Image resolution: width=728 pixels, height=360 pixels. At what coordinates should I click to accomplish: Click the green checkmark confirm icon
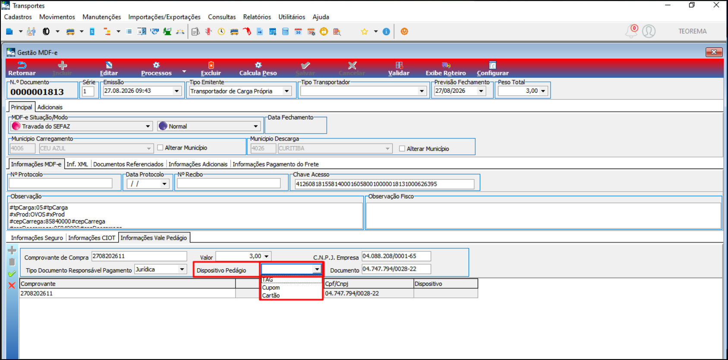pyautogui.click(x=12, y=273)
